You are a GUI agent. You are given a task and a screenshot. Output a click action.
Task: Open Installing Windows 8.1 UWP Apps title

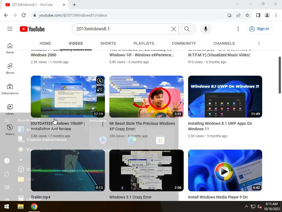(220, 126)
